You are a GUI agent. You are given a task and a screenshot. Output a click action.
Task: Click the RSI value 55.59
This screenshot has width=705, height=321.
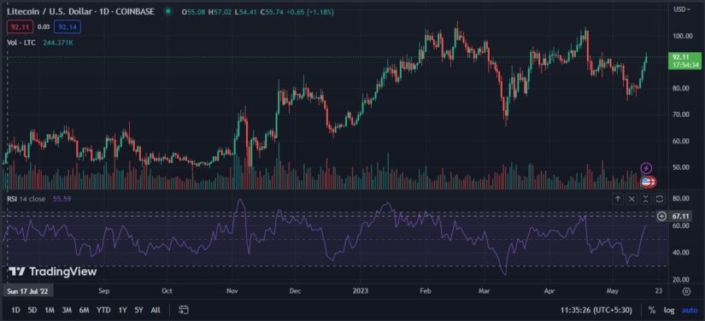(x=62, y=198)
